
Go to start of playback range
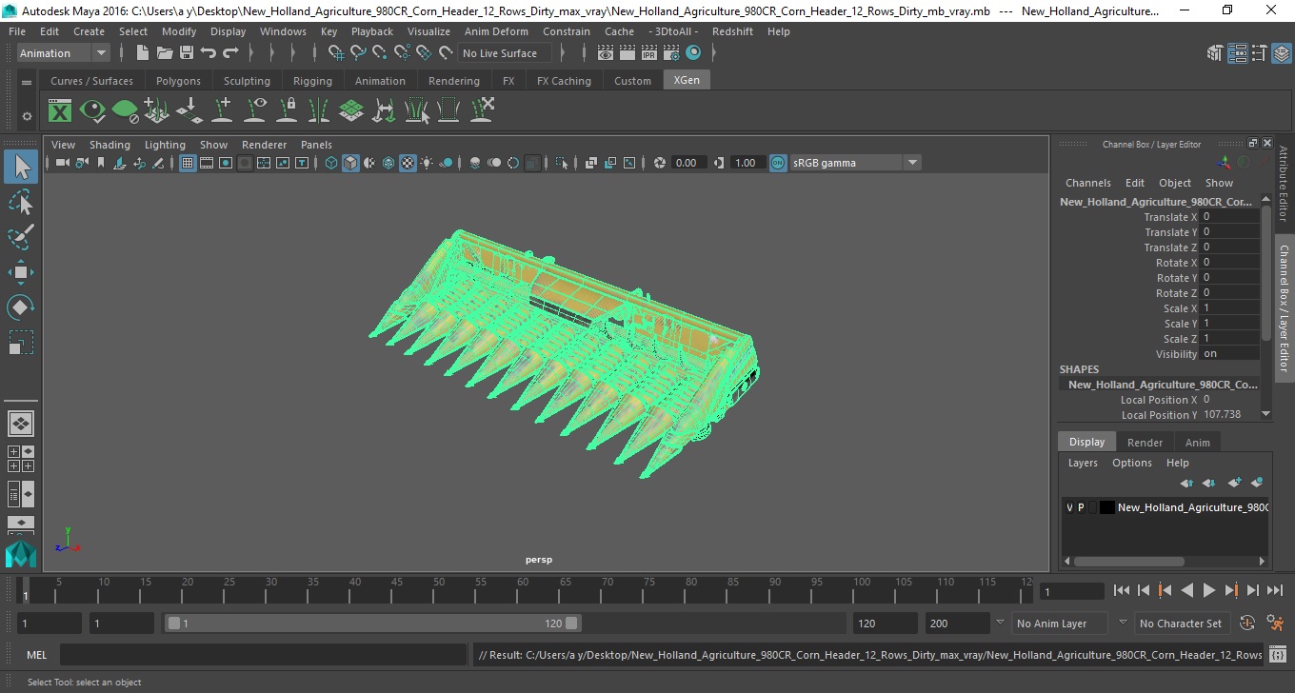(1121, 591)
